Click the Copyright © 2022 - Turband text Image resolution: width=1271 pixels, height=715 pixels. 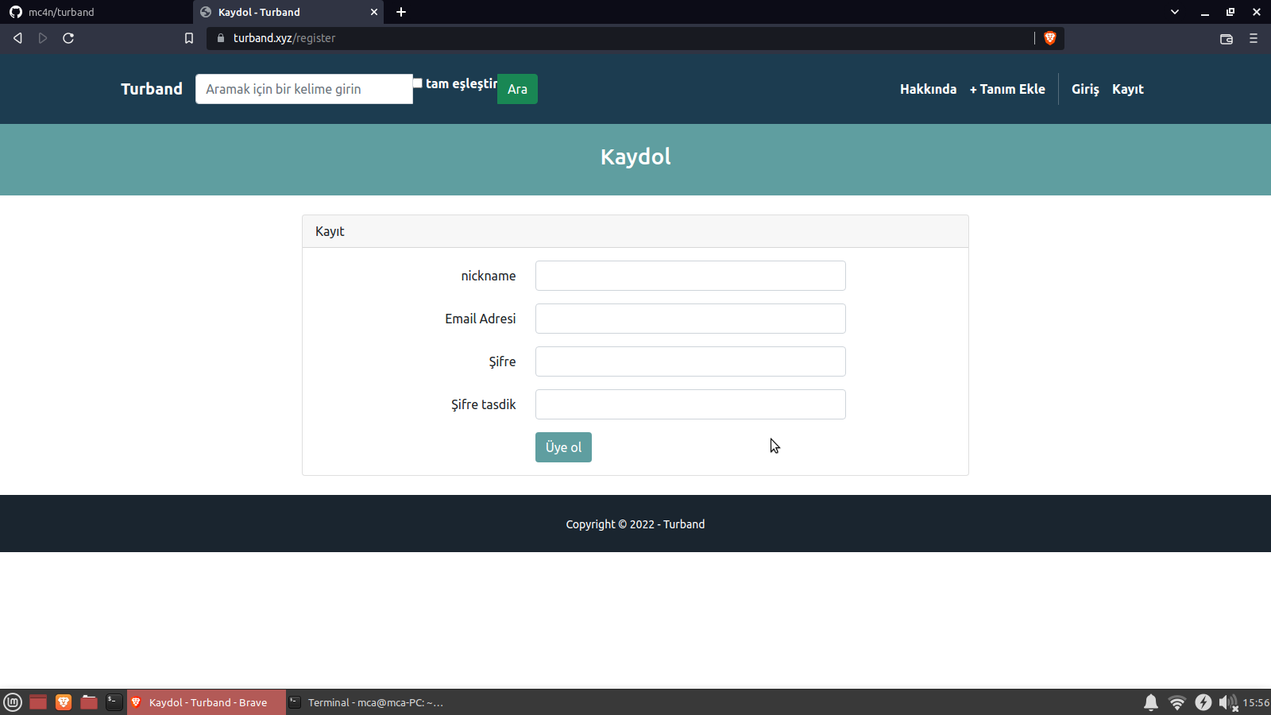635,524
